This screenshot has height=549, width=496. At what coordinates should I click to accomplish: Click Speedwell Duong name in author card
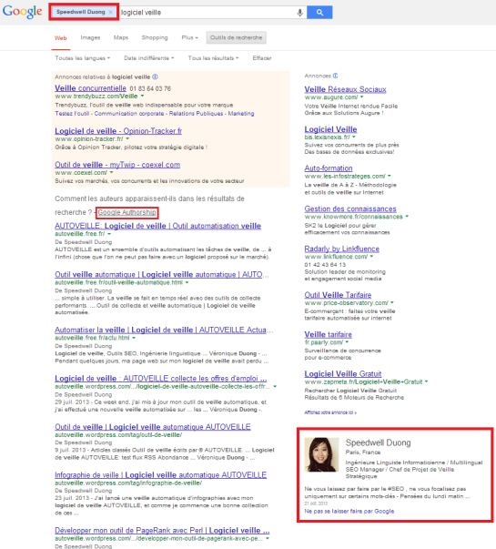[x=378, y=442]
